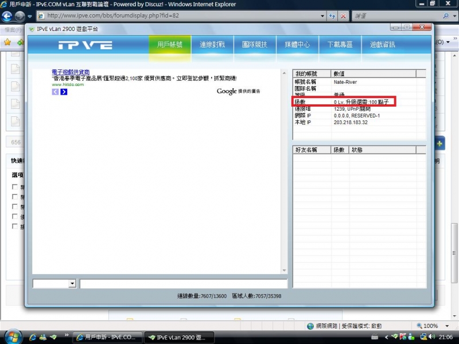Show the previous ad with left arrow
Viewport: 459px width, 344px height.
pos(55,92)
